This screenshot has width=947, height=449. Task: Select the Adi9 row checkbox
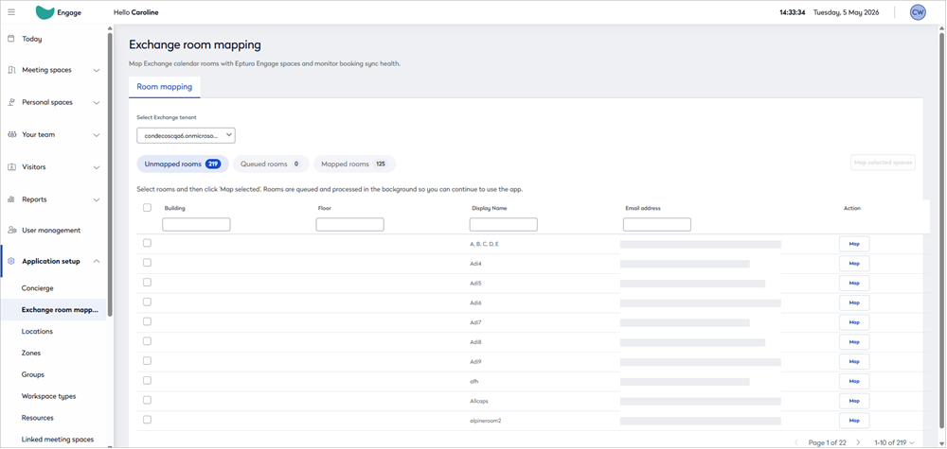point(148,360)
